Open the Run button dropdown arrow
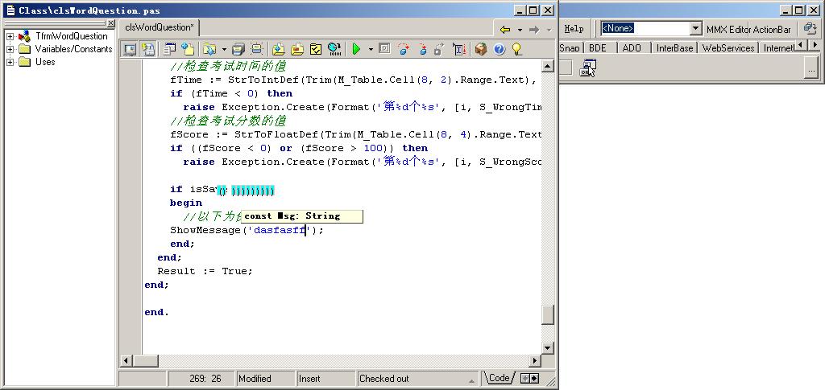 click(x=371, y=49)
